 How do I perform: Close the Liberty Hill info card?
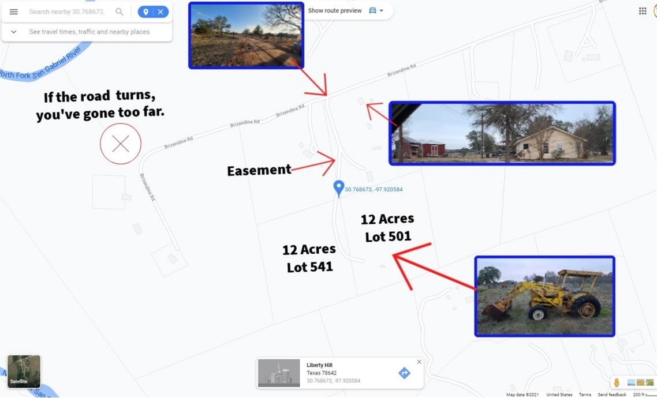(419, 362)
